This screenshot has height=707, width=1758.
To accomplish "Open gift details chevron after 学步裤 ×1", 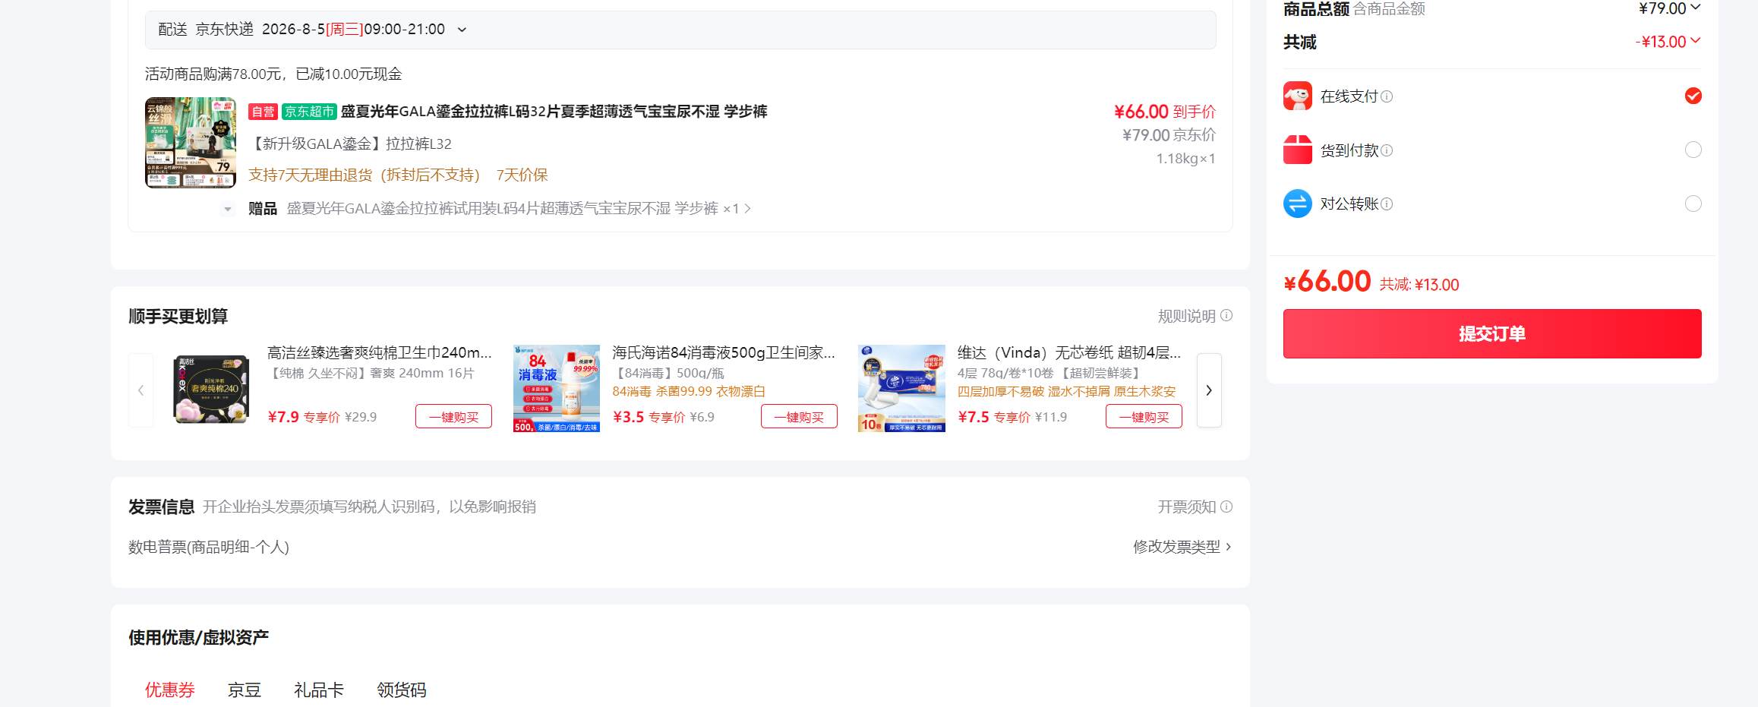I will [748, 209].
